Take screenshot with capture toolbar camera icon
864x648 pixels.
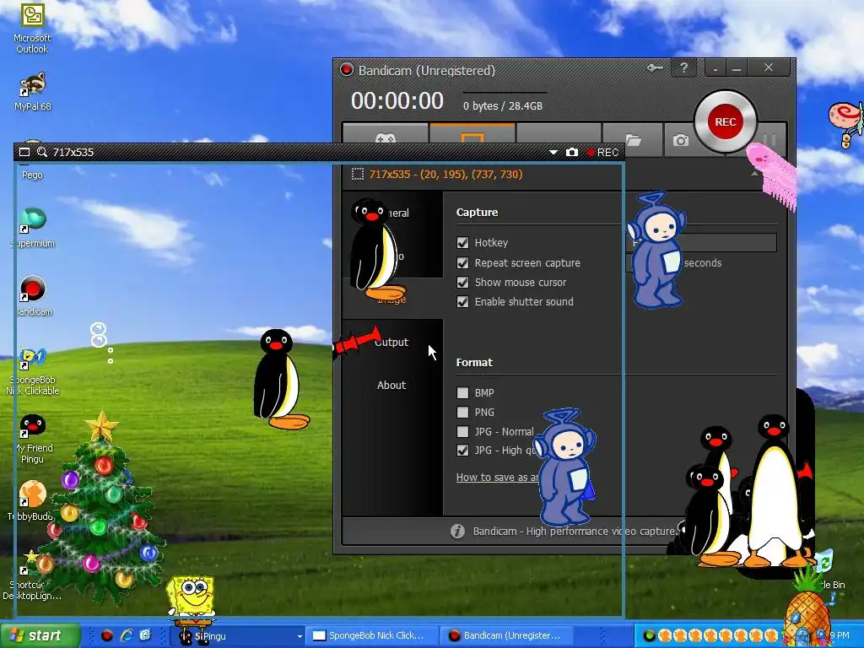tap(572, 152)
